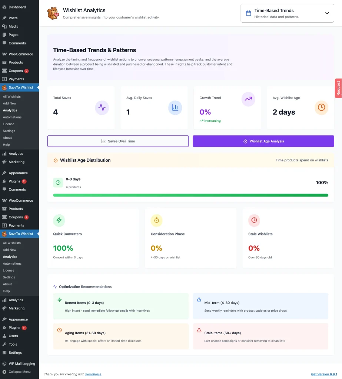
Task: Click the bar chart icon in Avg. Daily Saves
Action: pos(175,108)
